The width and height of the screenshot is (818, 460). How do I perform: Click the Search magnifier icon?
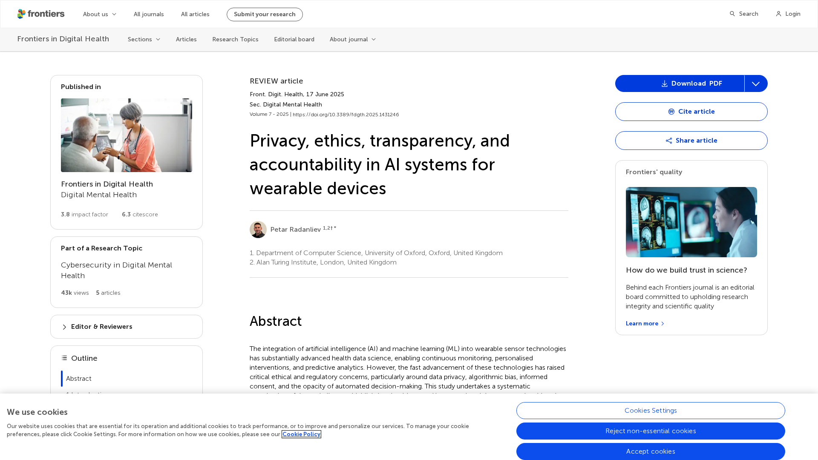coord(732,14)
